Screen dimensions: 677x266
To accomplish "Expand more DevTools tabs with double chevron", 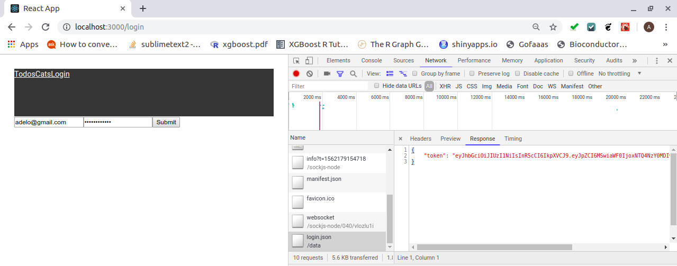I will coord(635,61).
